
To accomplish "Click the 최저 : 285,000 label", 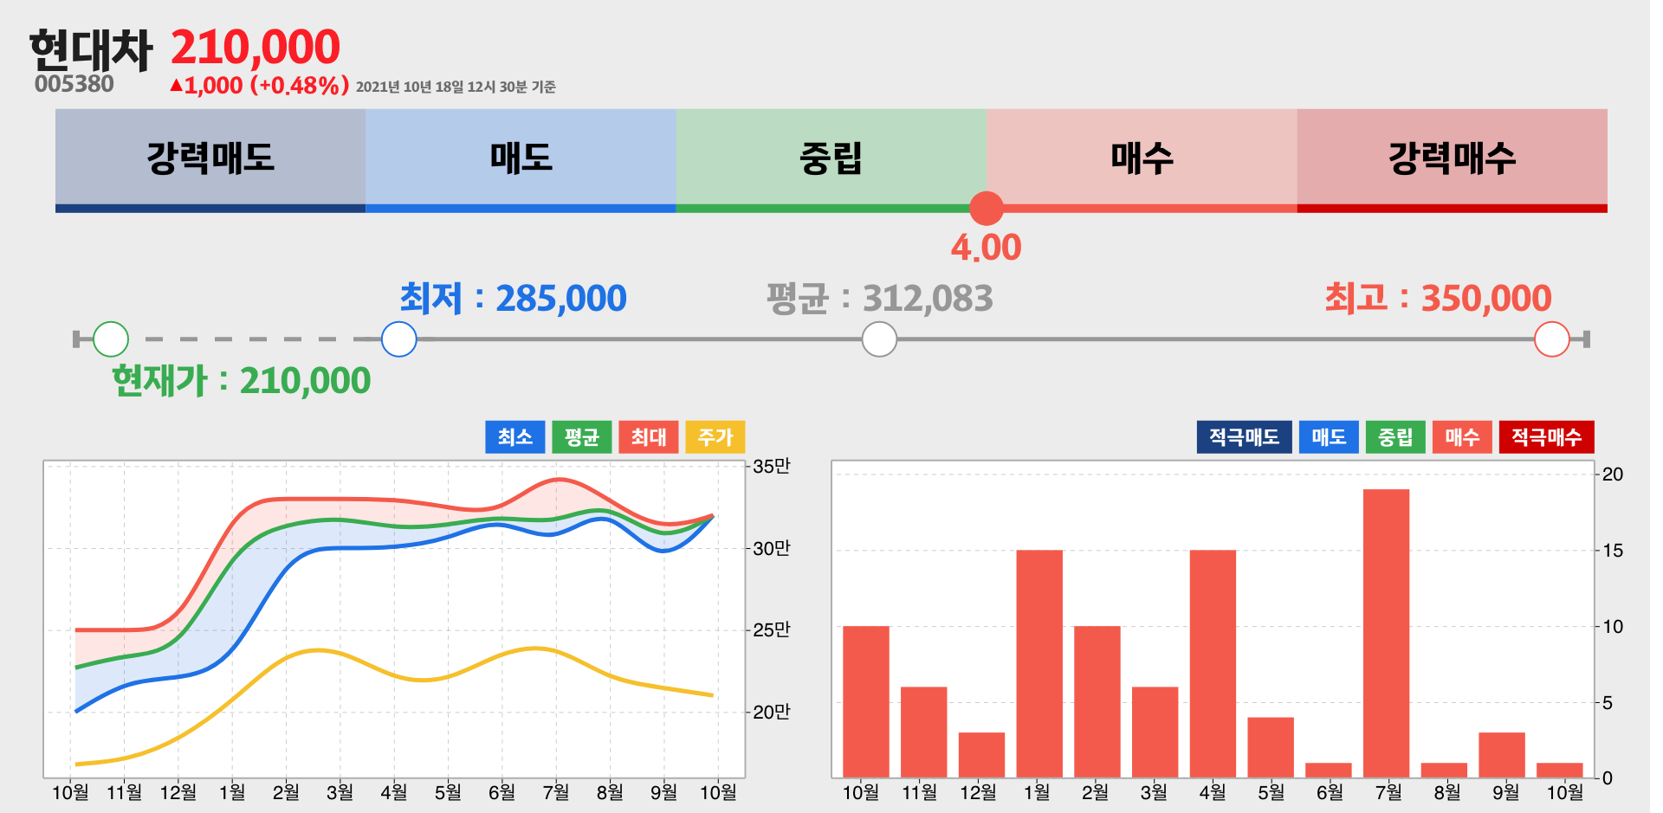I will (x=513, y=298).
